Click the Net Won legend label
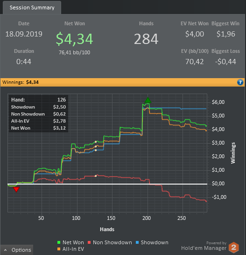Viewport: 246px width, 255px height. [73, 242]
